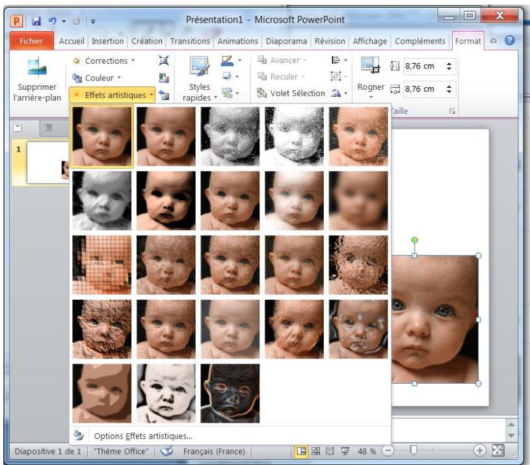Click the Redo icon in quick access toolbar
Viewport: 530px width, 465px height.
tap(76, 21)
